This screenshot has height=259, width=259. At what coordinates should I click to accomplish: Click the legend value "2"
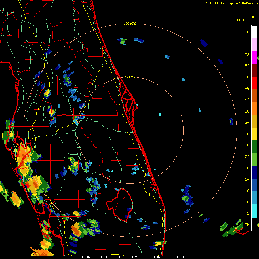pos(248,214)
